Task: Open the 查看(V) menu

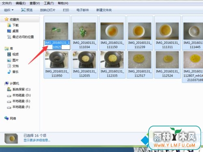Action: (35, 3)
